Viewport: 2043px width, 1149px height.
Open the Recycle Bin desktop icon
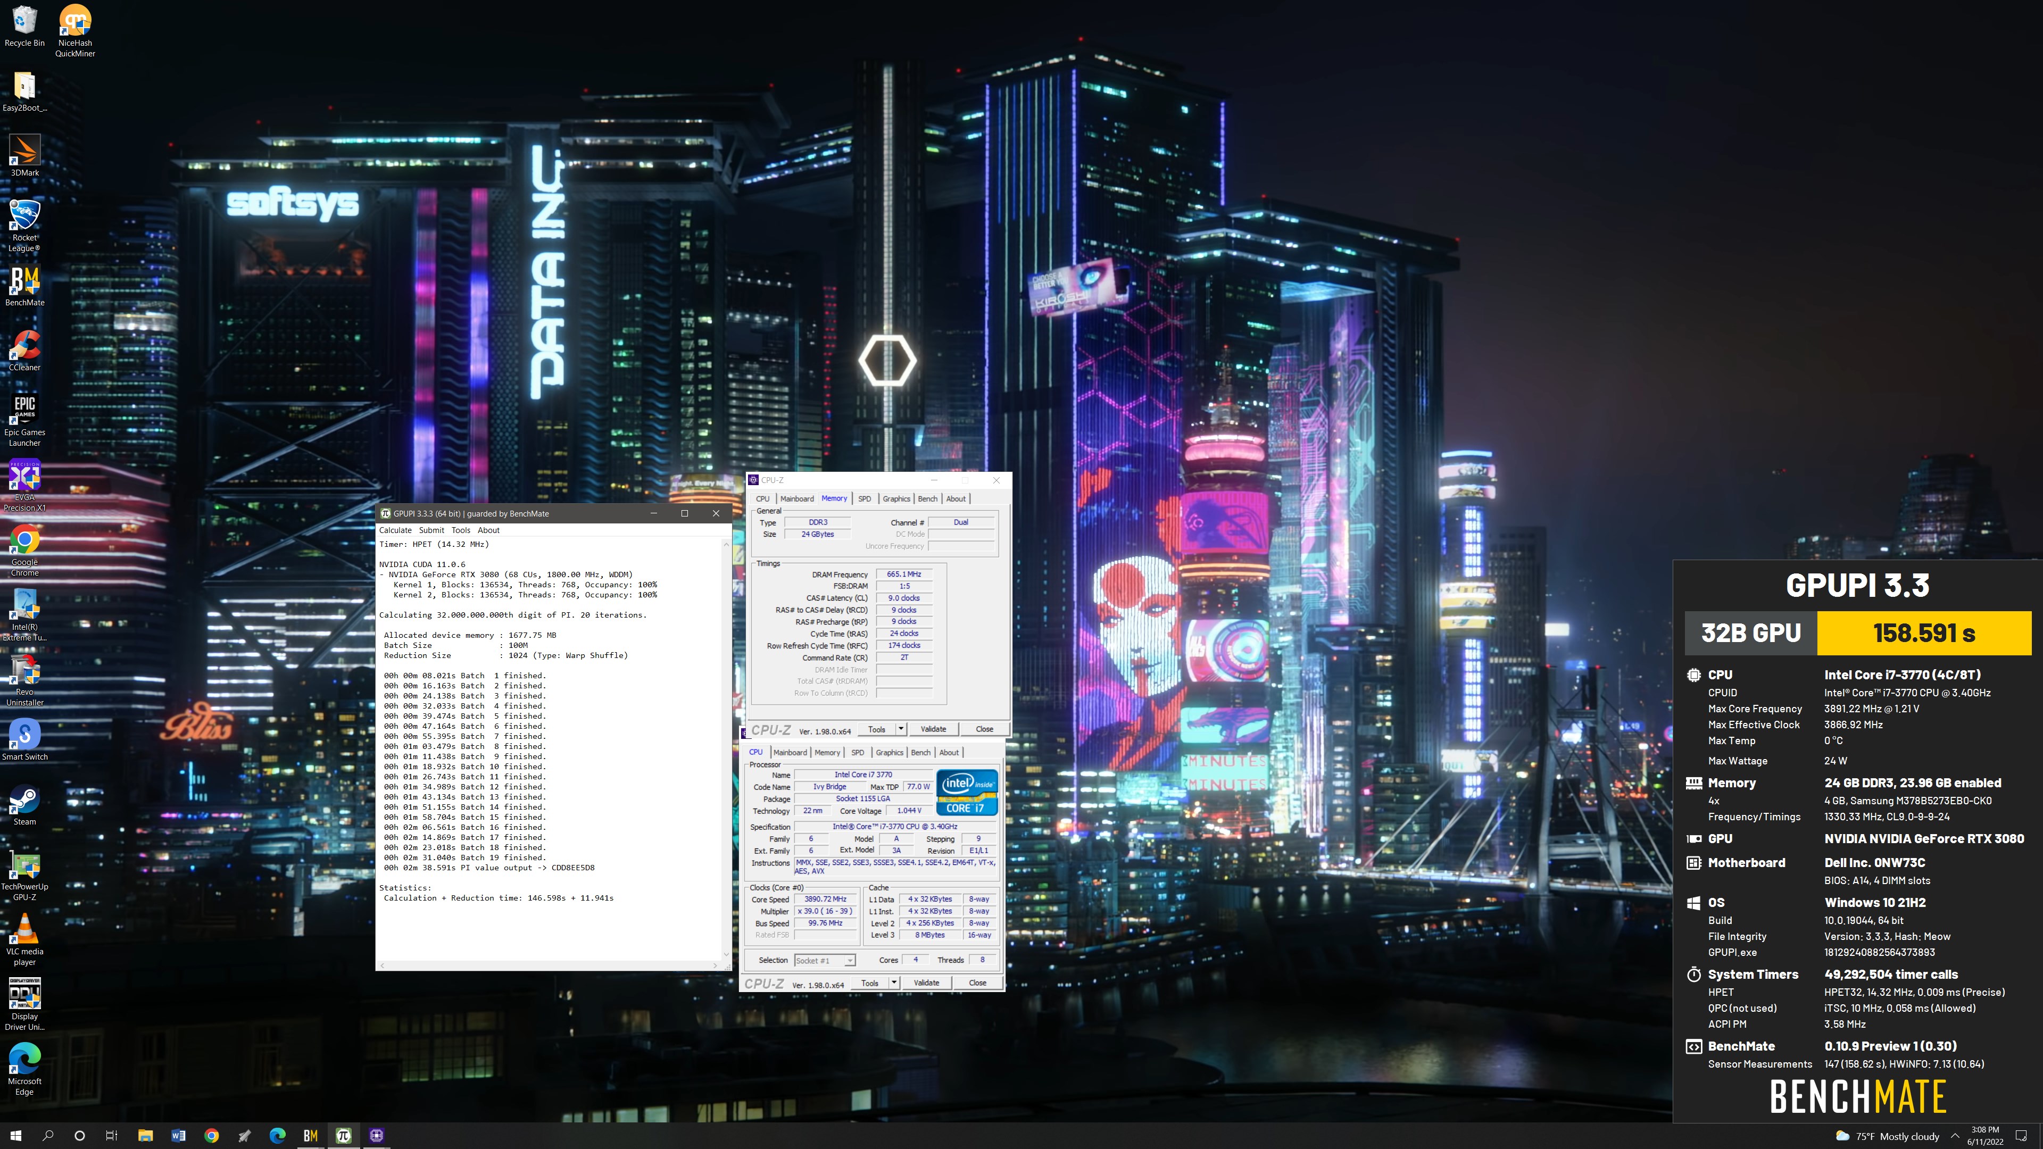tap(24, 26)
